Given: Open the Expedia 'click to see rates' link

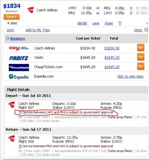Looking at the screenshot, I should 130,76.
